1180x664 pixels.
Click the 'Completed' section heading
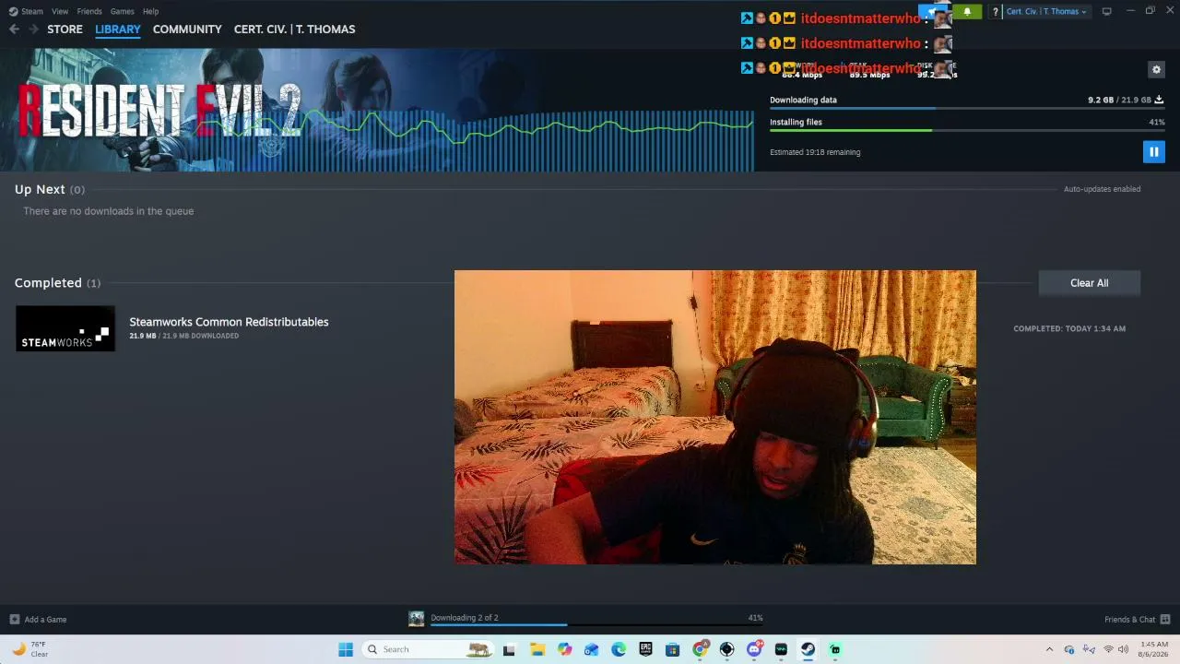pyautogui.click(x=48, y=283)
